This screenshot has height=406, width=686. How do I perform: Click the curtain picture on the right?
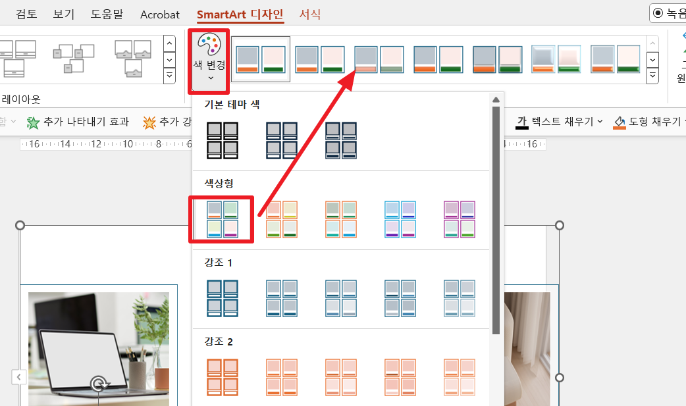527,349
